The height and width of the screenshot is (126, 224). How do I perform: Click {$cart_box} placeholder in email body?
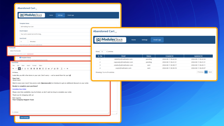17,80
